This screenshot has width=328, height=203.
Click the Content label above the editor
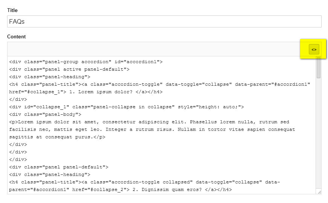[x=16, y=36]
